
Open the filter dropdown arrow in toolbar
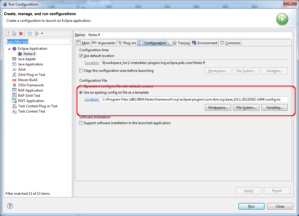[x=42, y=34]
